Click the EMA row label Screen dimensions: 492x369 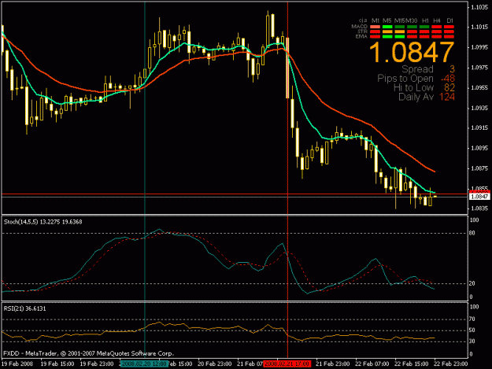[361, 36]
